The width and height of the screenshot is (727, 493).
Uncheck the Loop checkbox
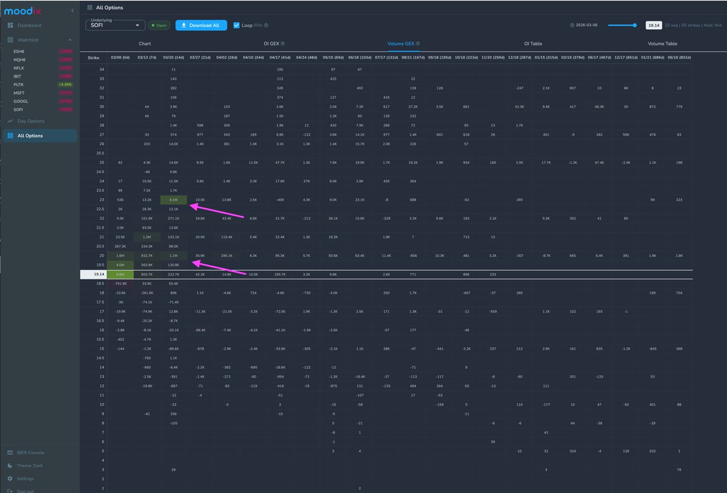pos(236,25)
